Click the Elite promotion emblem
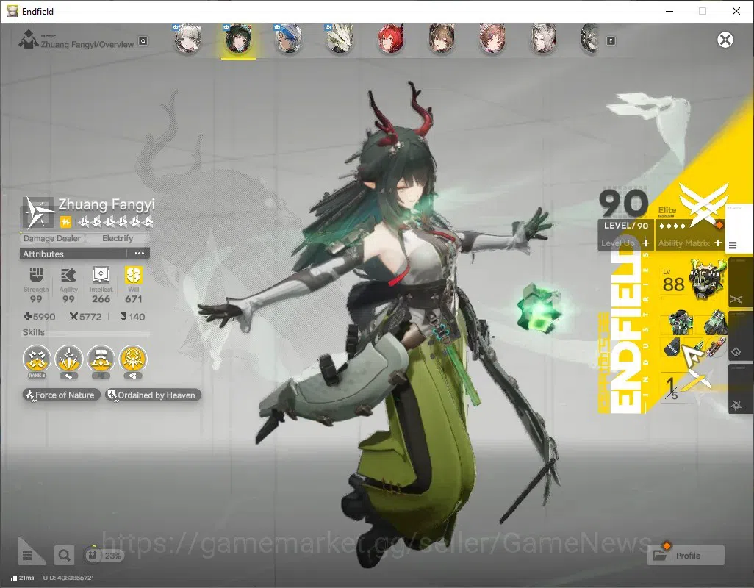Screen dimensions: 754x588 click(x=703, y=204)
